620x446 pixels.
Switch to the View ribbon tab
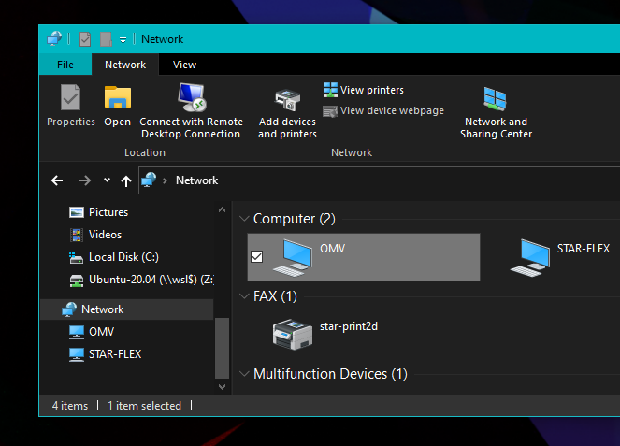[184, 65]
